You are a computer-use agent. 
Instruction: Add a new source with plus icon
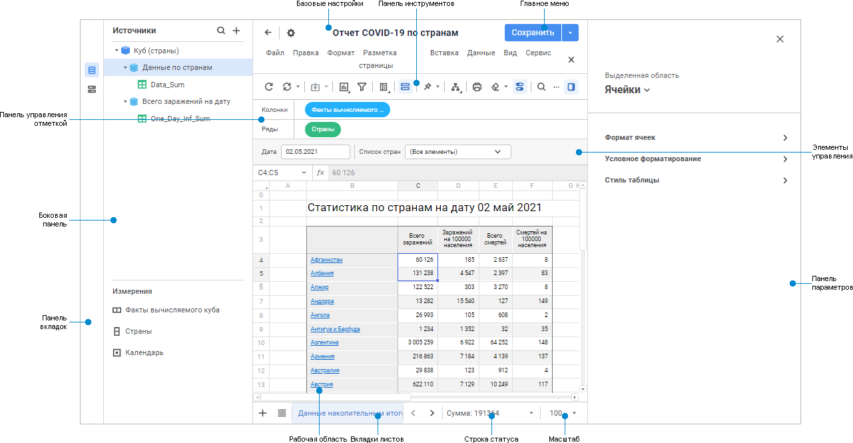click(x=236, y=31)
